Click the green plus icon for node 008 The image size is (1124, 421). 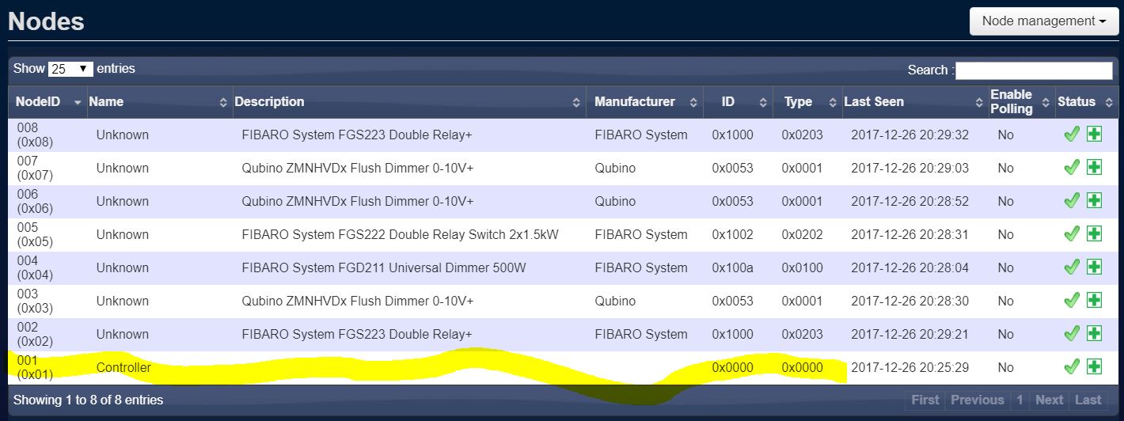[1094, 135]
